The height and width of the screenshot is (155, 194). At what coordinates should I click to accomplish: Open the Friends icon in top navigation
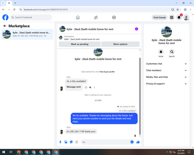click(96, 17)
